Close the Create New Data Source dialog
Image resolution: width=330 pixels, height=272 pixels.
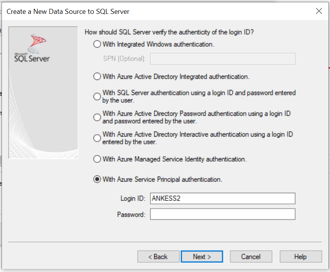(x=319, y=11)
